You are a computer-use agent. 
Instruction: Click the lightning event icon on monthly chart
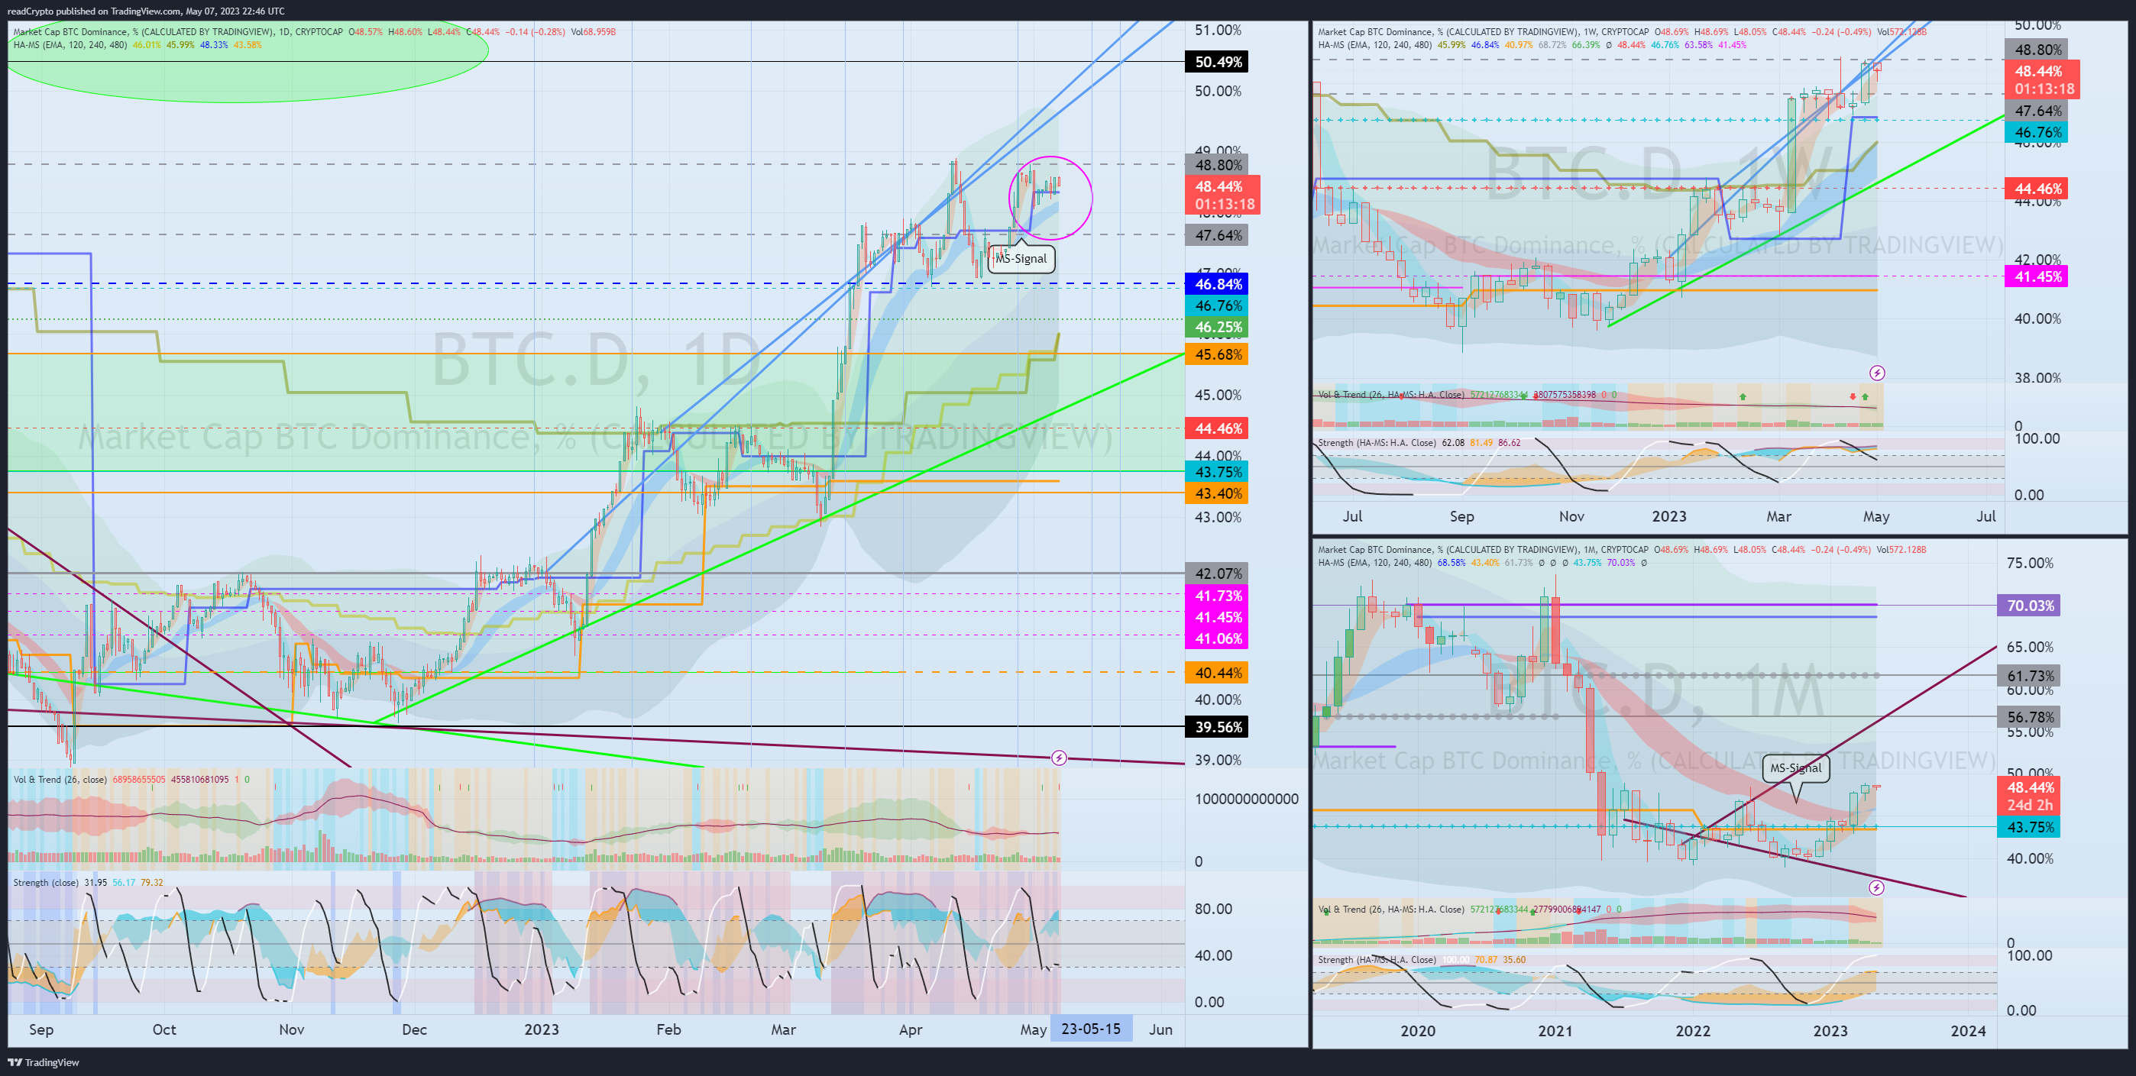tap(1876, 888)
